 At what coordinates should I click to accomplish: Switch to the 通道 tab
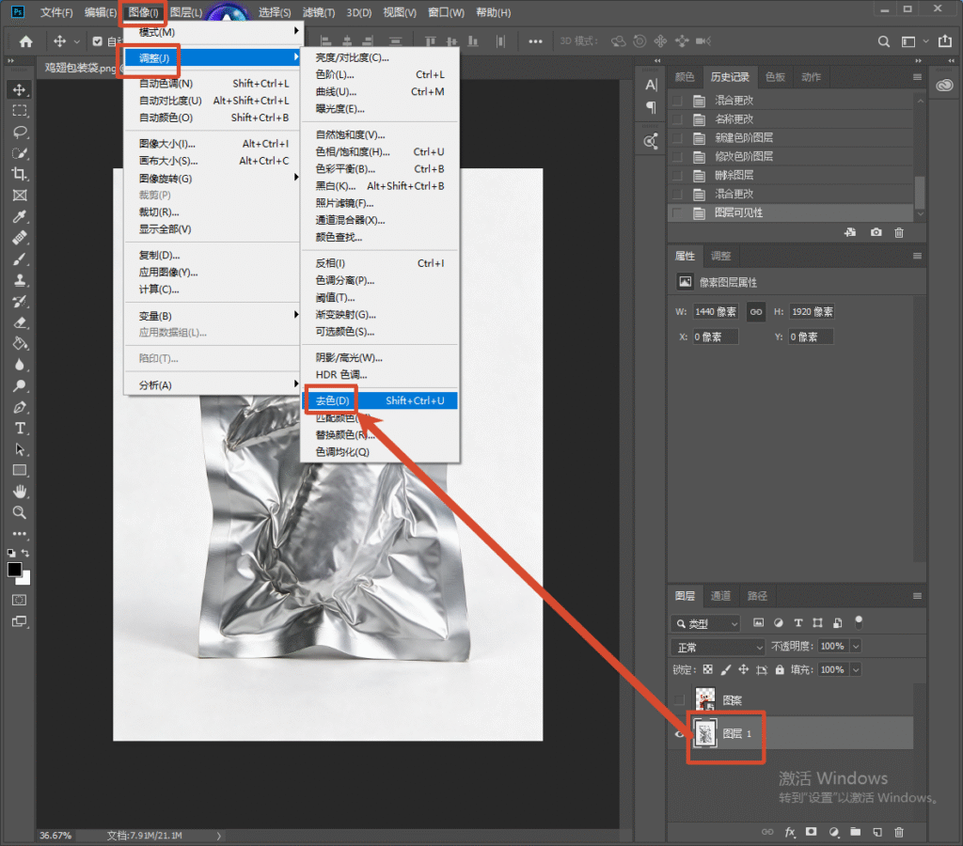[720, 596]
